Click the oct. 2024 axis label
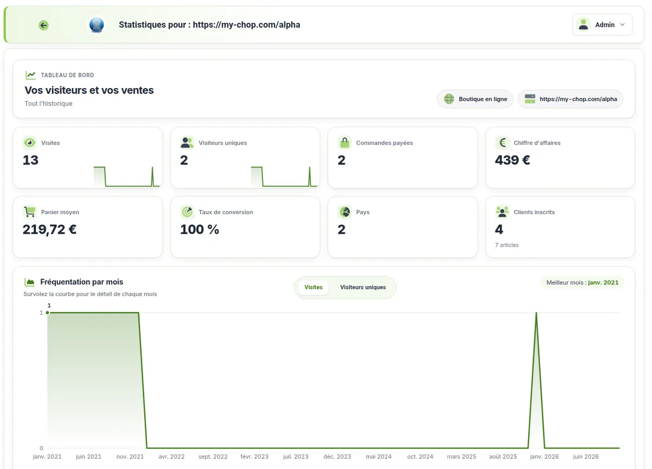The image size is (652, 469). (420, 457)
